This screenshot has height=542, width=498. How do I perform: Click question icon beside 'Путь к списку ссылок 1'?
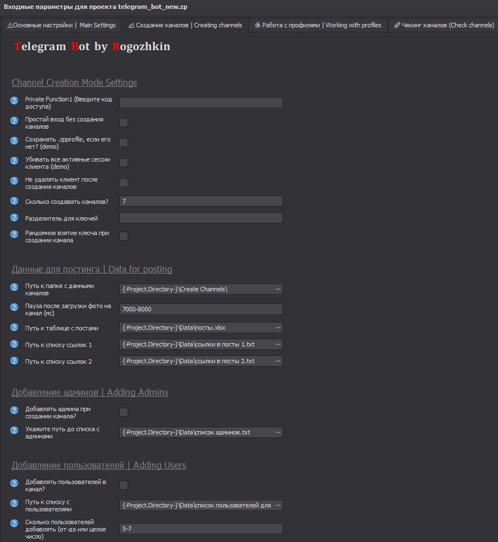14,344
